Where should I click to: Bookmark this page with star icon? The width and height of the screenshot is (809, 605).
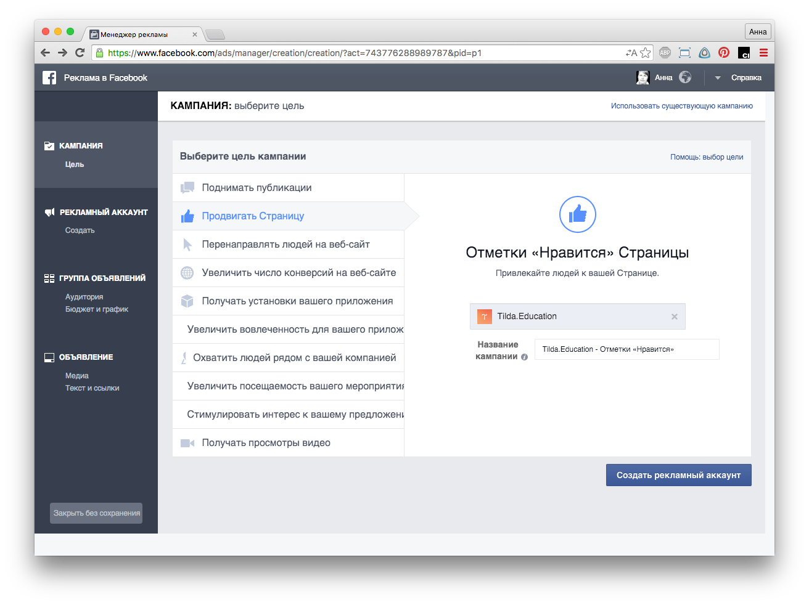[646, 53]
